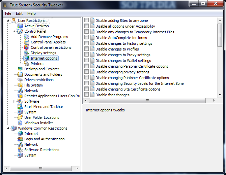226x175 pixels.
Task: Click the tree panel horizontal scroll left arrow
Action: click(6, 168)
